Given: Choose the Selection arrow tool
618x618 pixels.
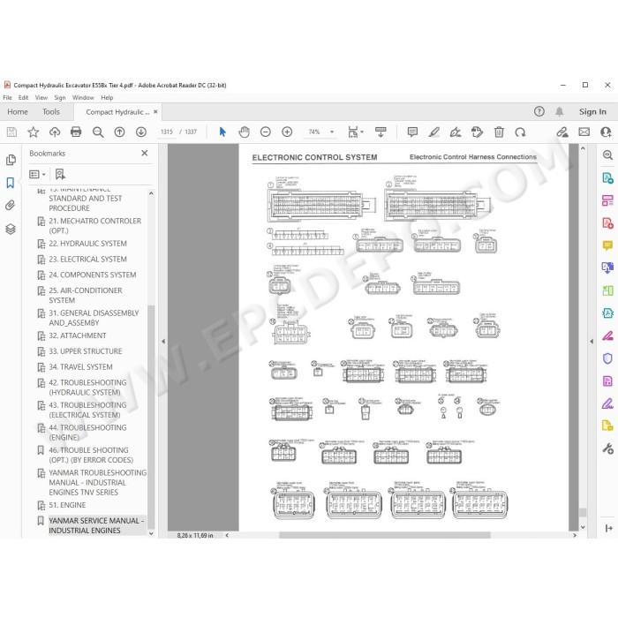Looking at the screenshot, I should (222, 132).
